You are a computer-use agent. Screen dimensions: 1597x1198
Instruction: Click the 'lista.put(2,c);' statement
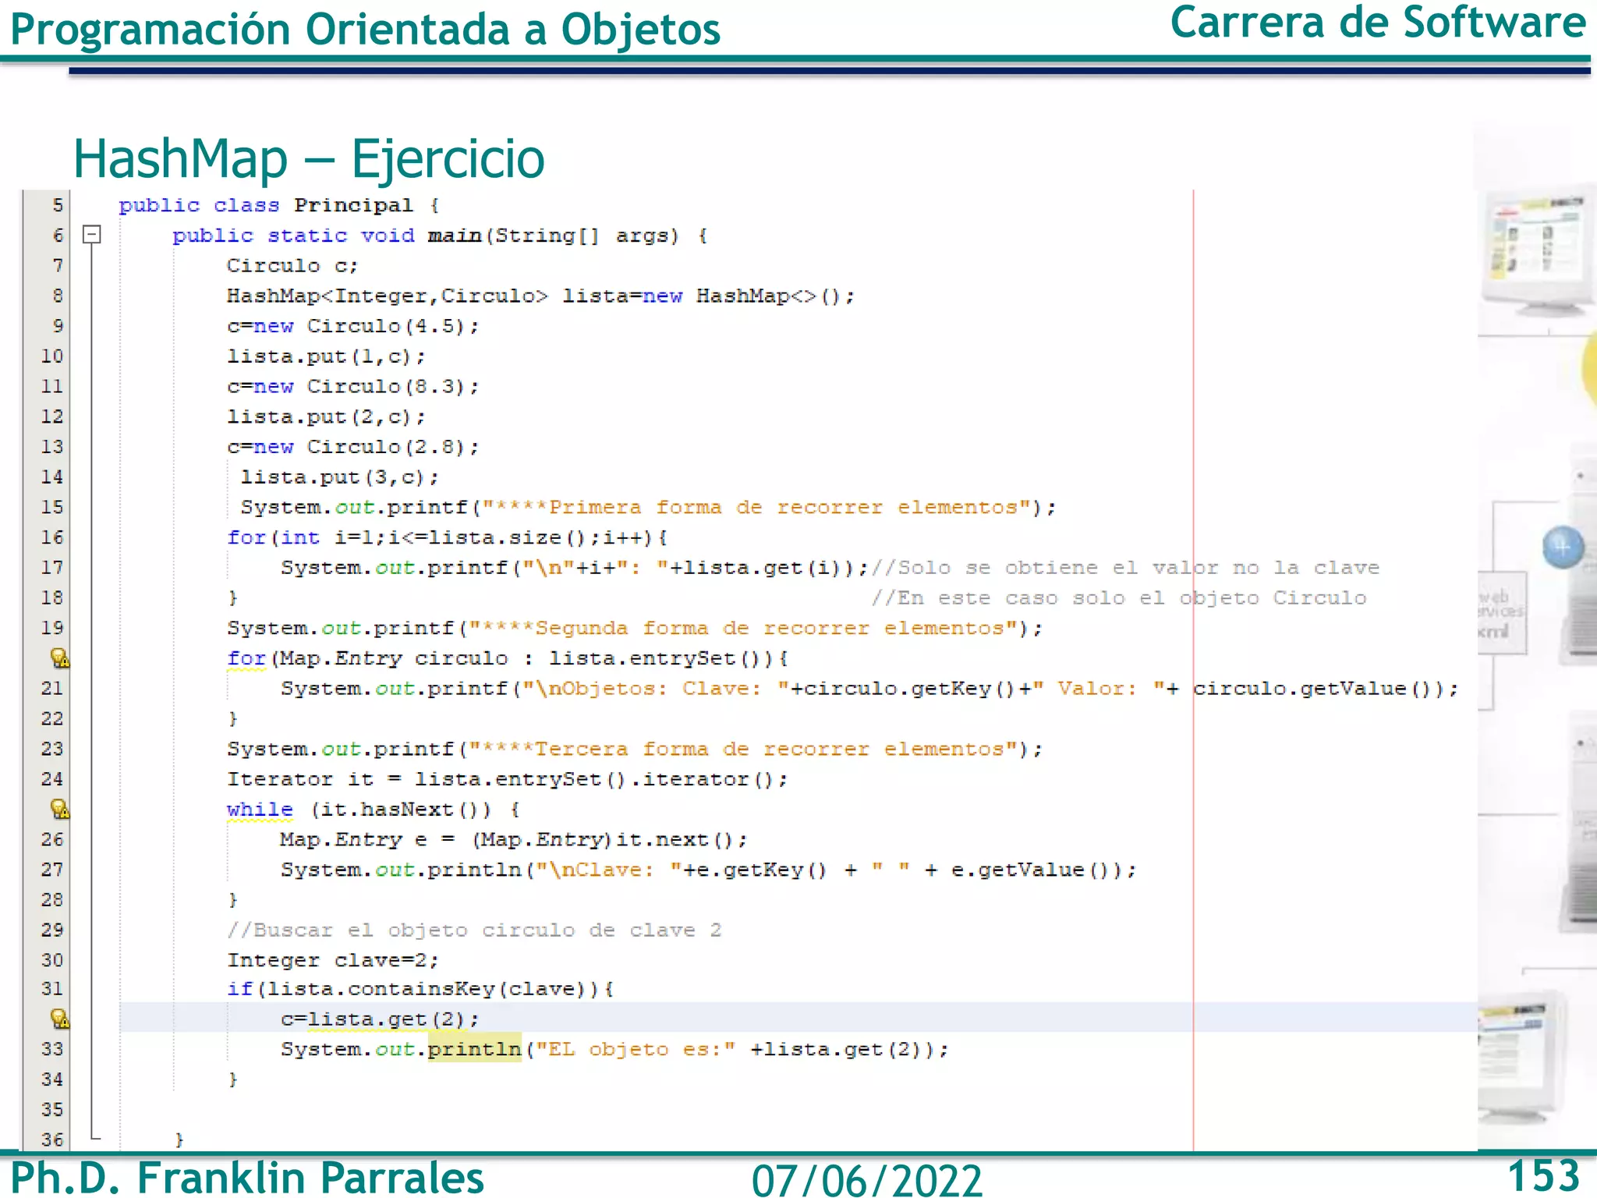tap(326, 417)
